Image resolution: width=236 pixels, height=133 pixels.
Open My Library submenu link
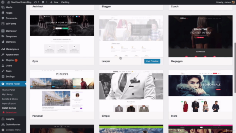[x=7, y=95]
